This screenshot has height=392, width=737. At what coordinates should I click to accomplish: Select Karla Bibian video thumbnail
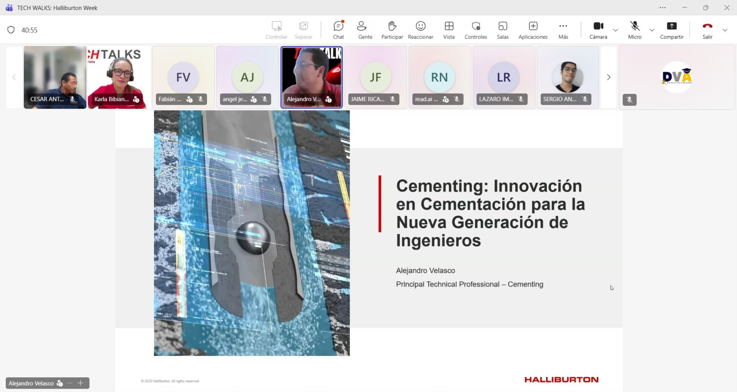tap(119, 77)
